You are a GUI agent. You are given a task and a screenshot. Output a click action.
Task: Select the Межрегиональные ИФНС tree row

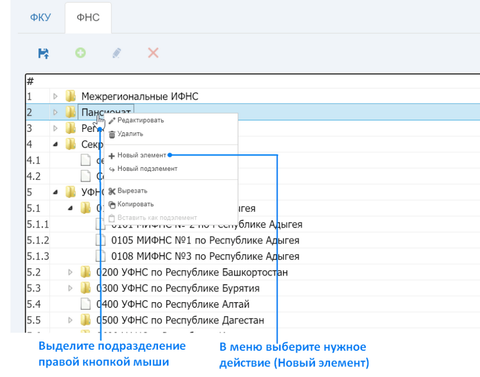(x=253, y=96)
